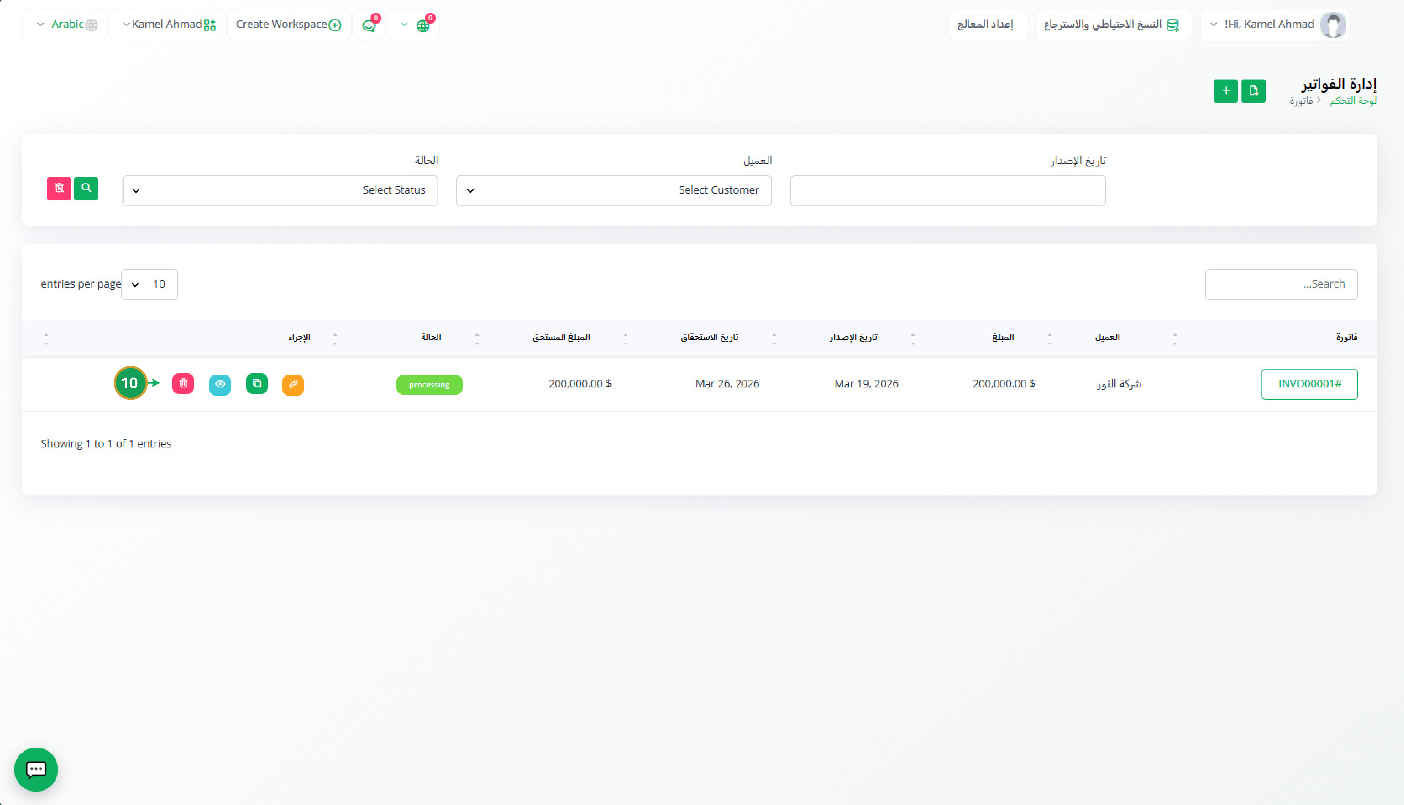Viewport: 1404px width, 805px height.
Task: Select the customer cell شركة النور
Action: click(x=1119, y=384)
